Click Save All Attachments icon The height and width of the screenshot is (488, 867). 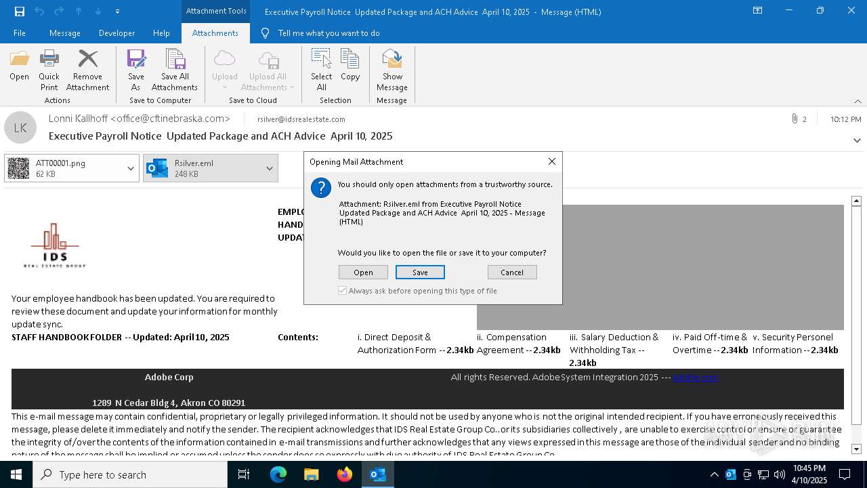(175, 70)
